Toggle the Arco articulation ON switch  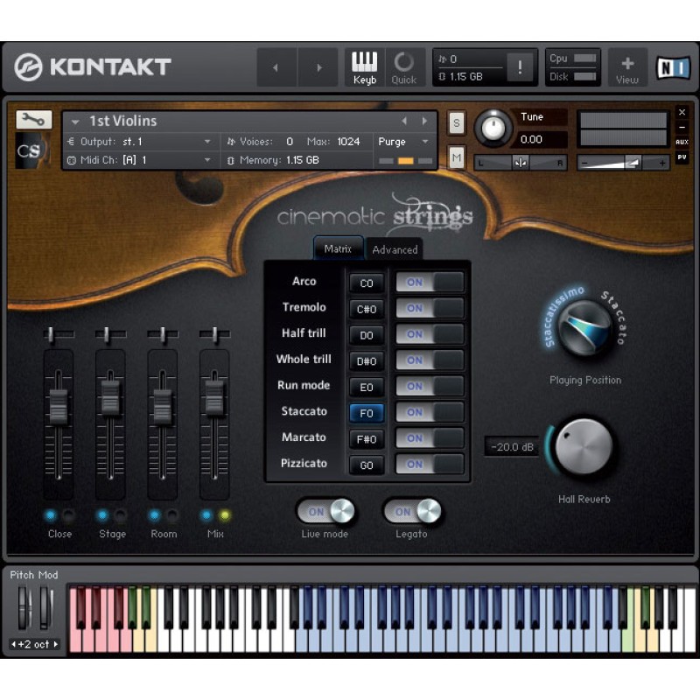429,283
